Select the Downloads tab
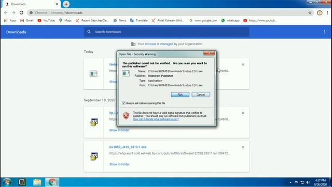 coord(32,4)
